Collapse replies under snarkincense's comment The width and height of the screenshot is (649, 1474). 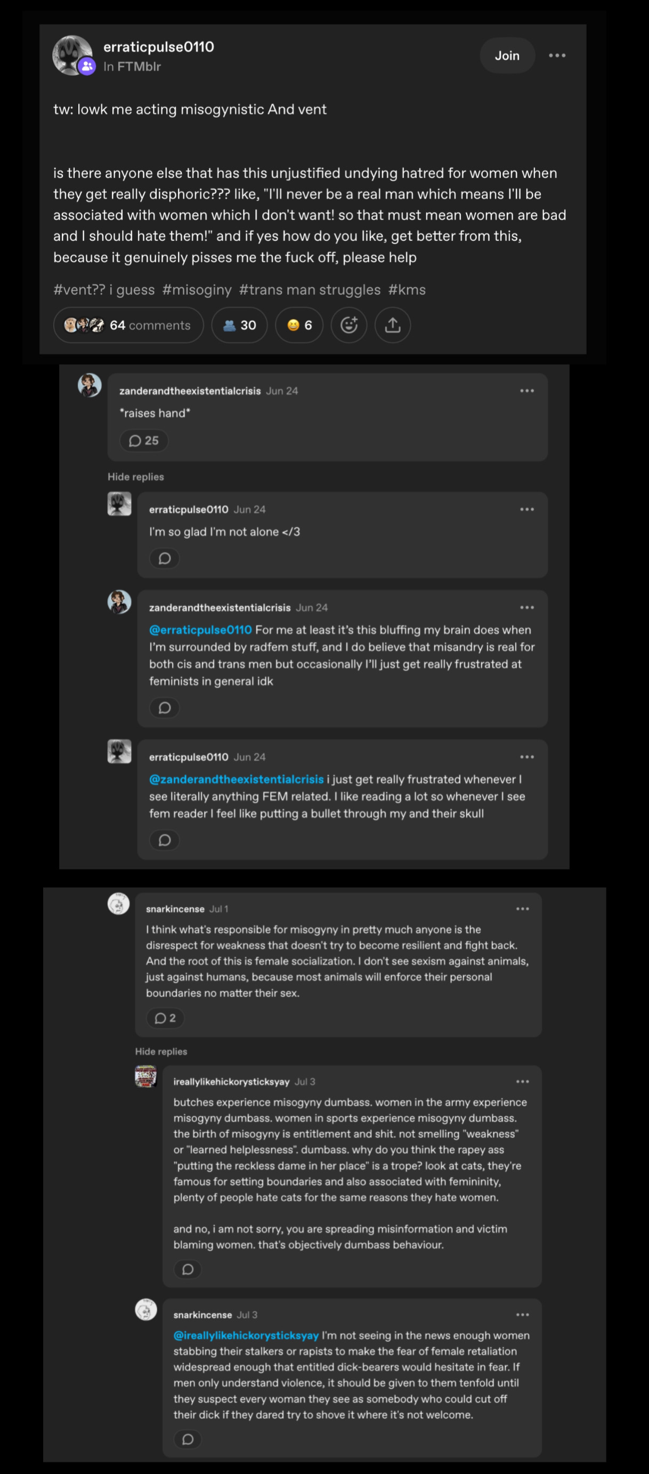(161, 1051)
